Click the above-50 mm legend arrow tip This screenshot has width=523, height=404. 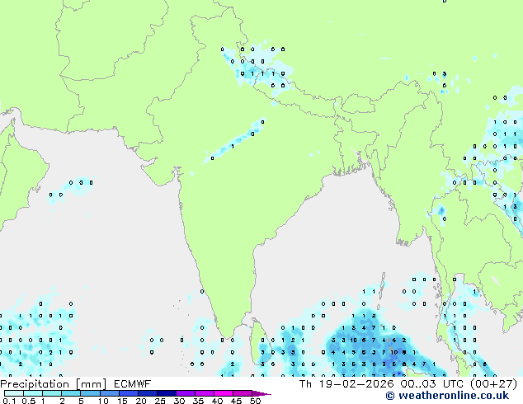pyautogui.click(x=261, y=393)
